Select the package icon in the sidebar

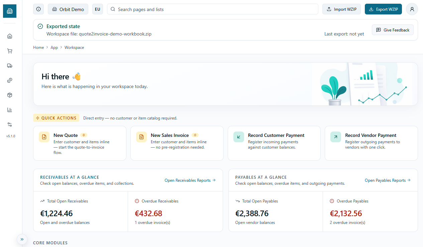point(10,95)
